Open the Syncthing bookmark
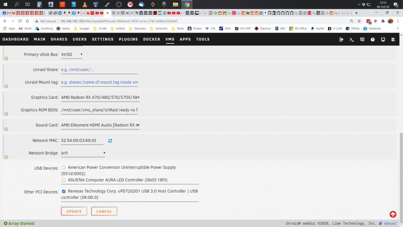The height and width of the screenshot is (227, 403). click(44, 29)
